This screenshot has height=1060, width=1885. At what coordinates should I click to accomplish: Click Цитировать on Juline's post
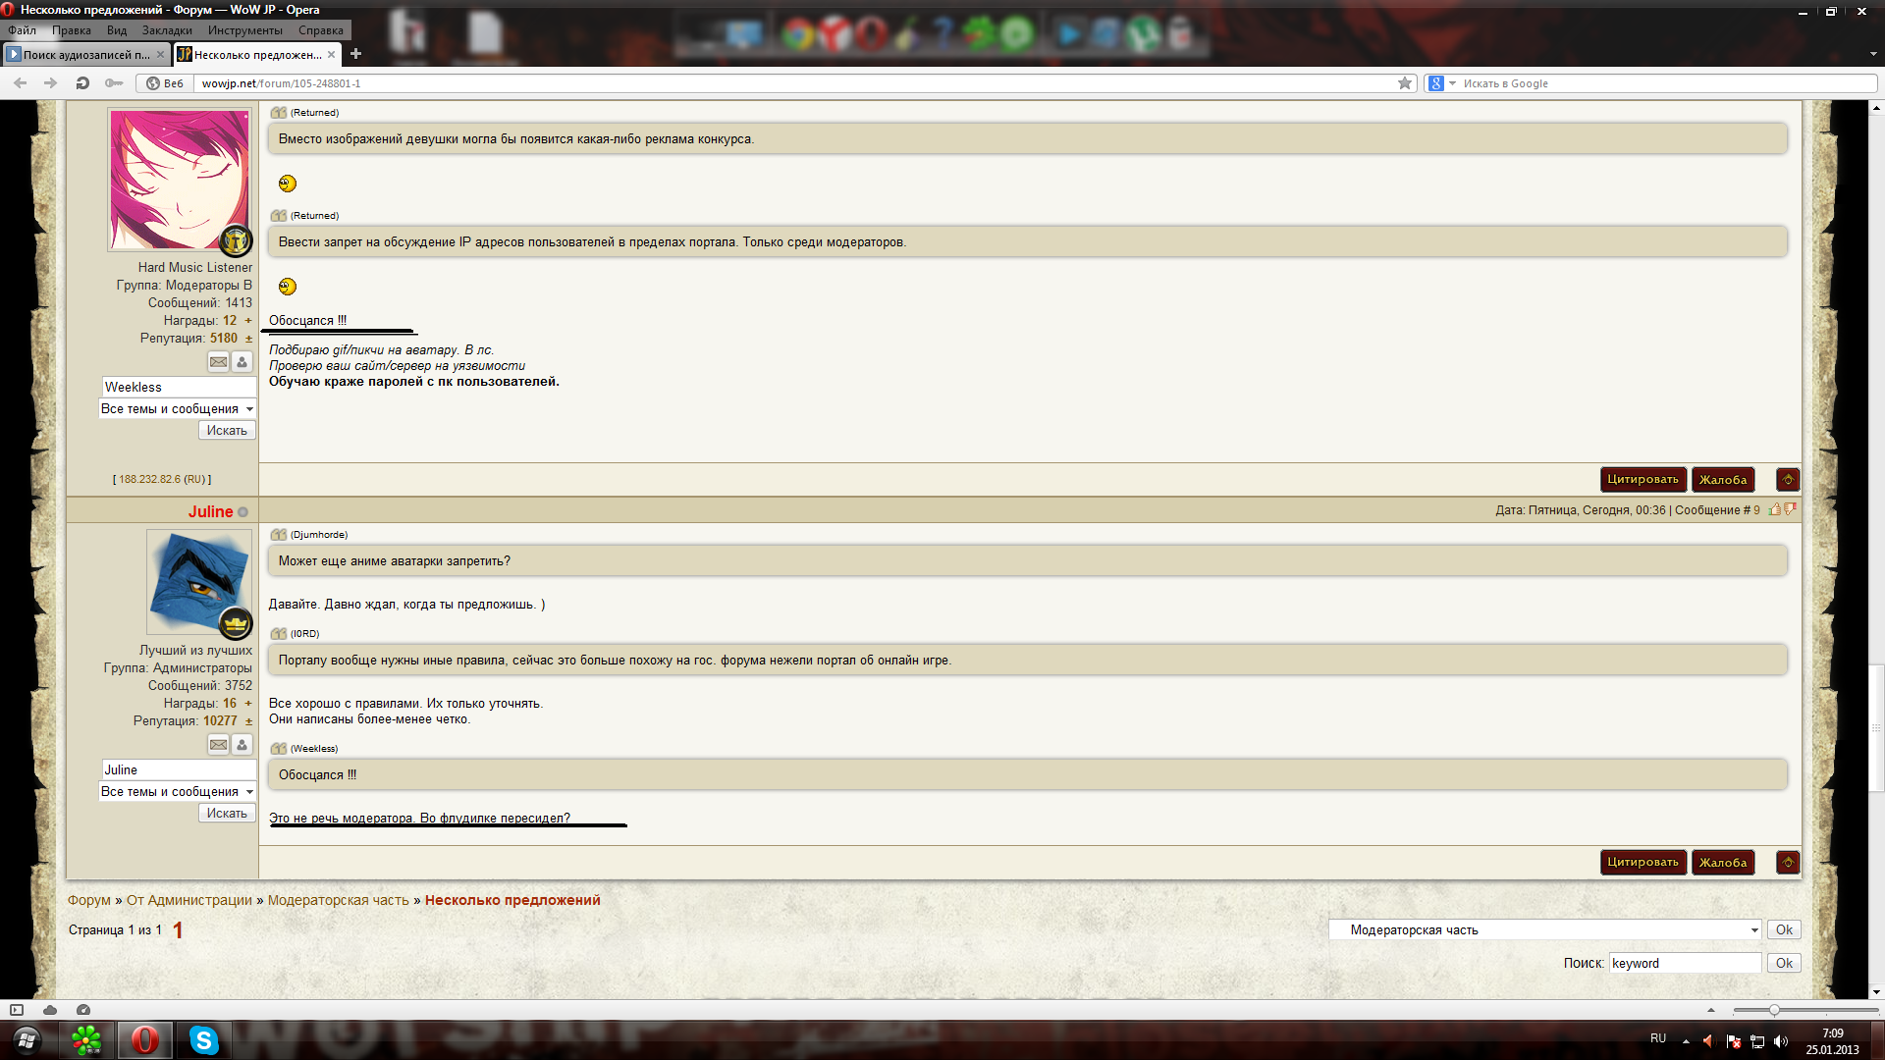pos(1643,863)
